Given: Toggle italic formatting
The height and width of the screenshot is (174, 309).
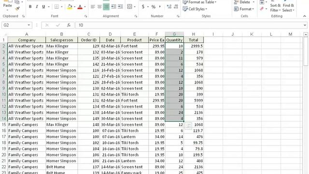Looking at the screenshot, I should click(37, 7).
